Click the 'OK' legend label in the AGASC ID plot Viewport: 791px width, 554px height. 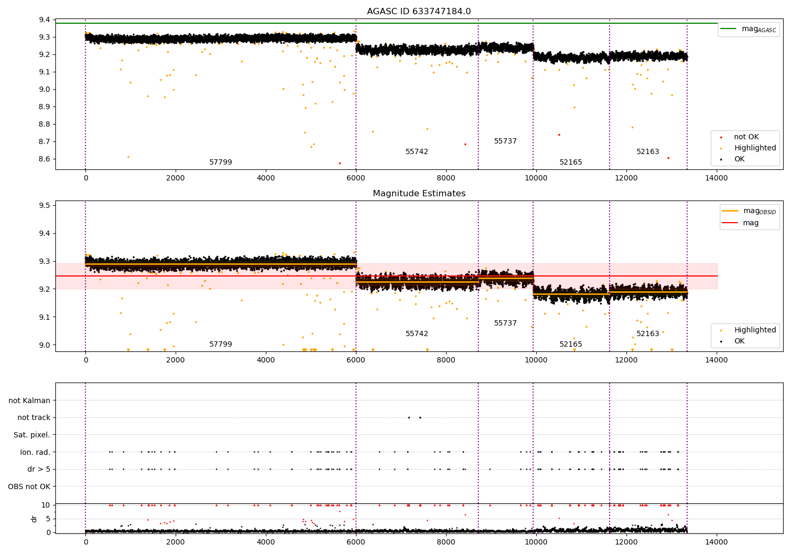click(739, 159)
